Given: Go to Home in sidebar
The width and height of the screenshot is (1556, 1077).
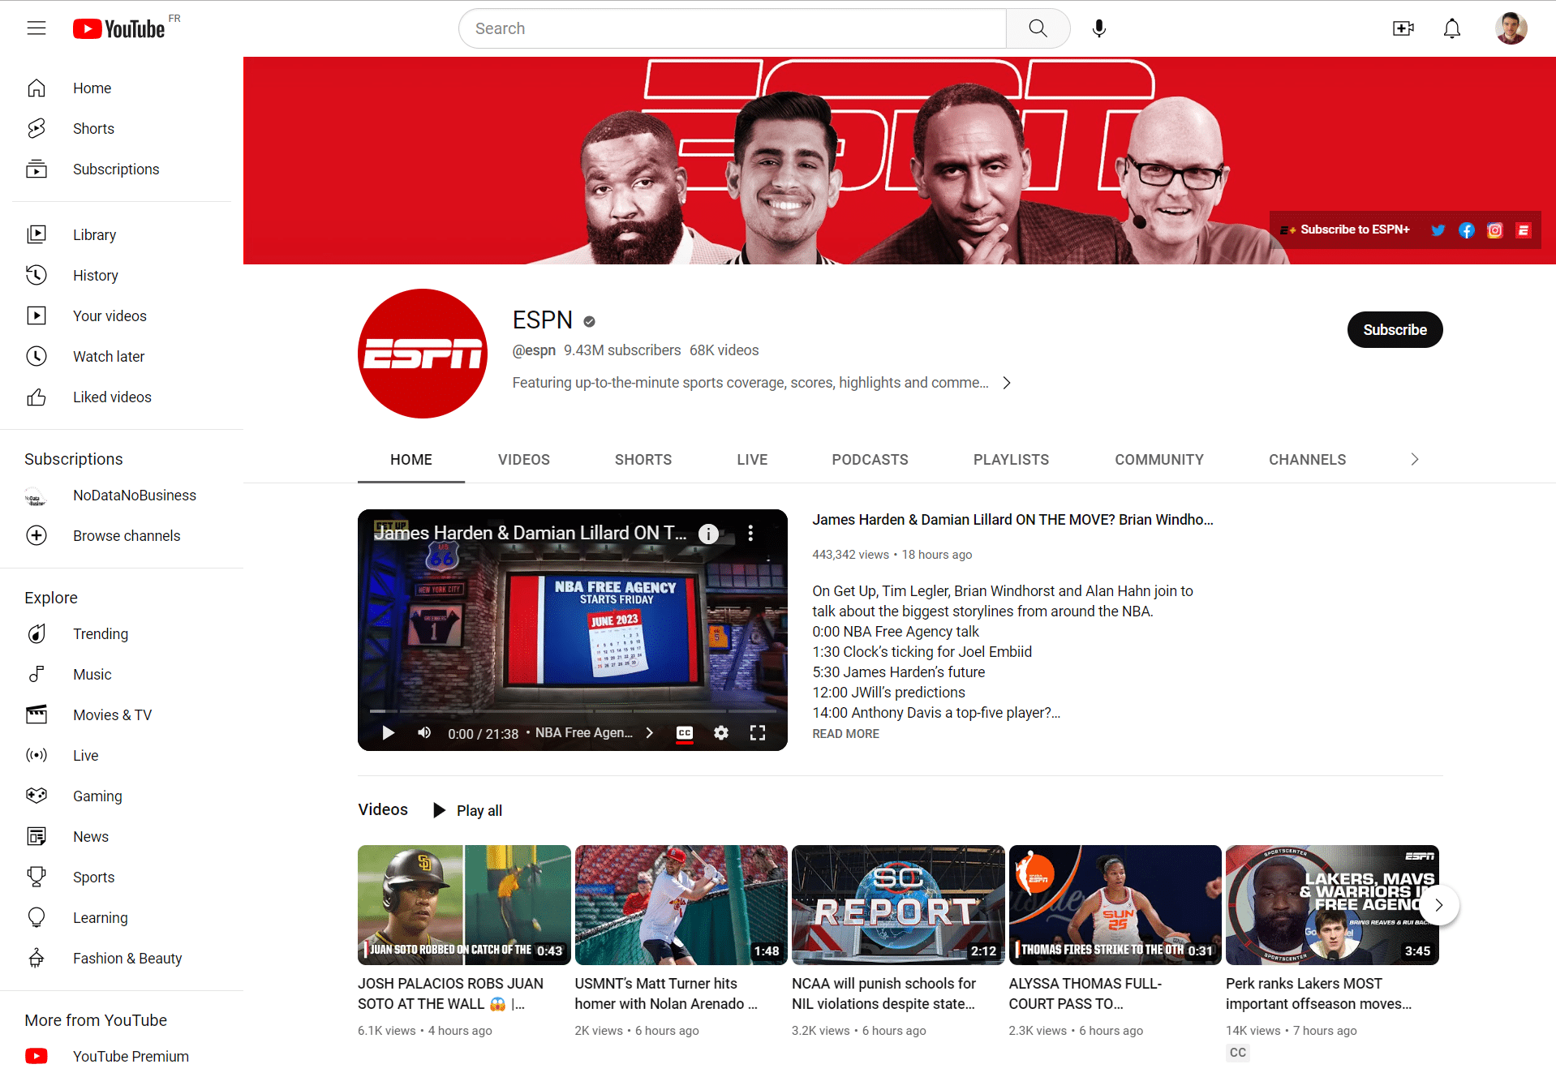Looking at the screenshot, I should (x=122, y=88).
